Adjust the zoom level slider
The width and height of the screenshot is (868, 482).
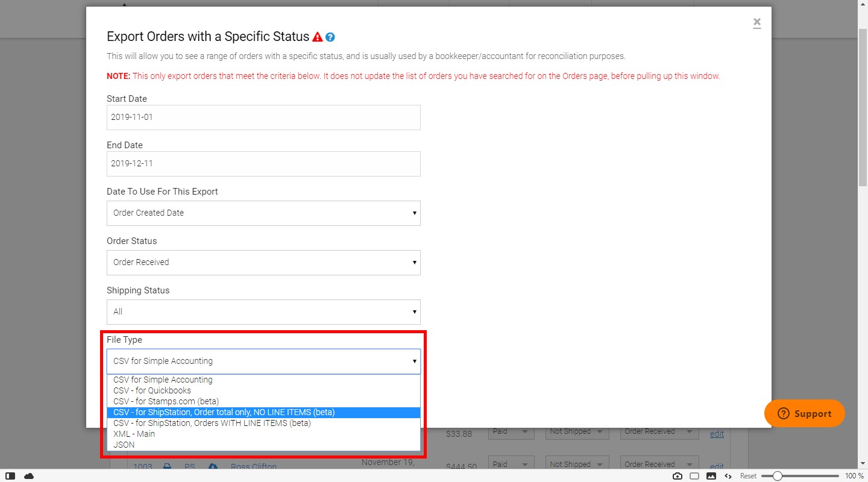pos(778,476)
